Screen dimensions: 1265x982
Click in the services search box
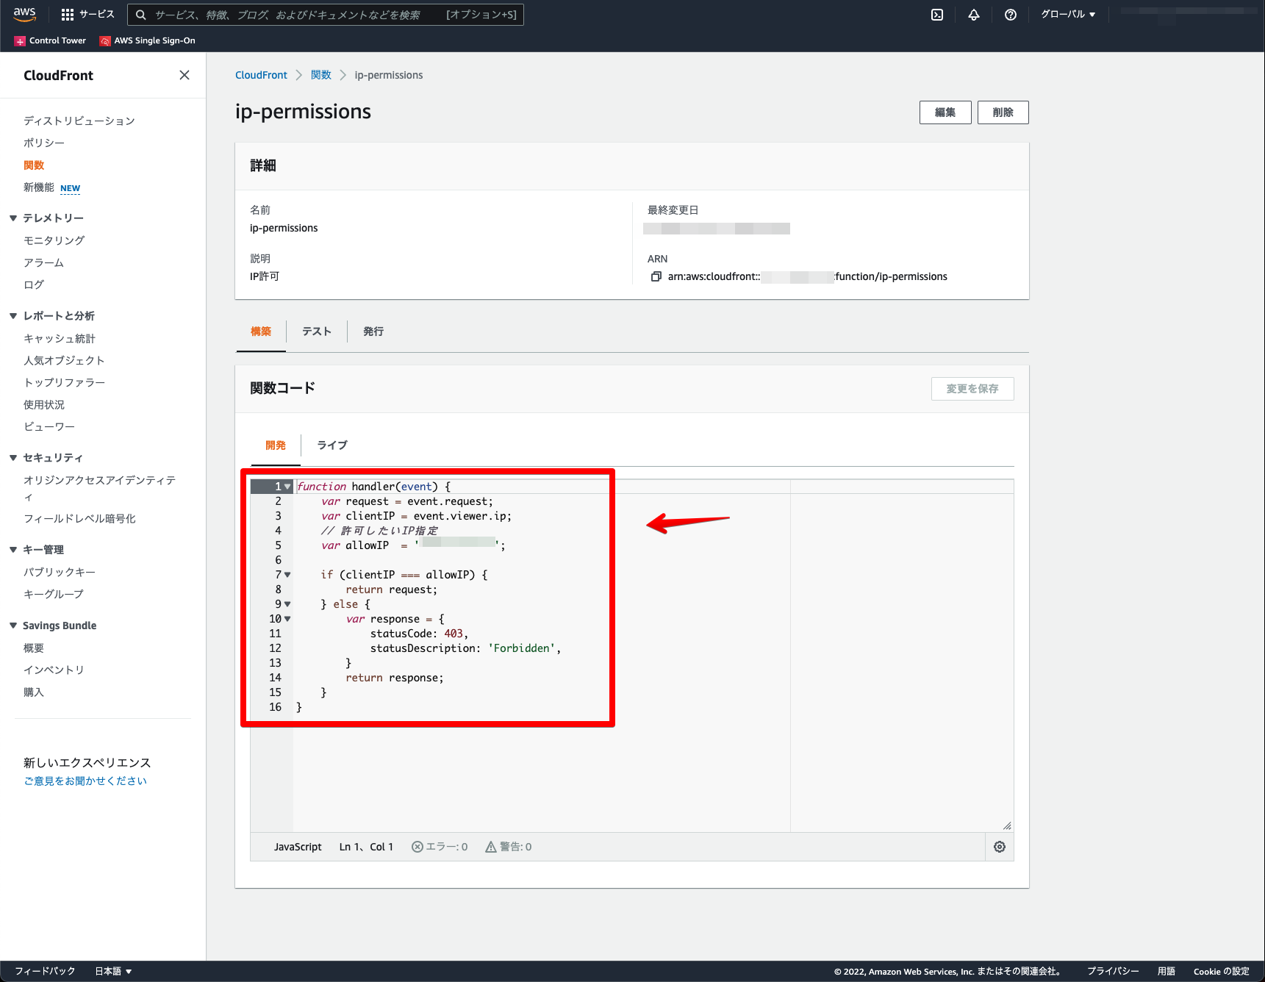326,15
